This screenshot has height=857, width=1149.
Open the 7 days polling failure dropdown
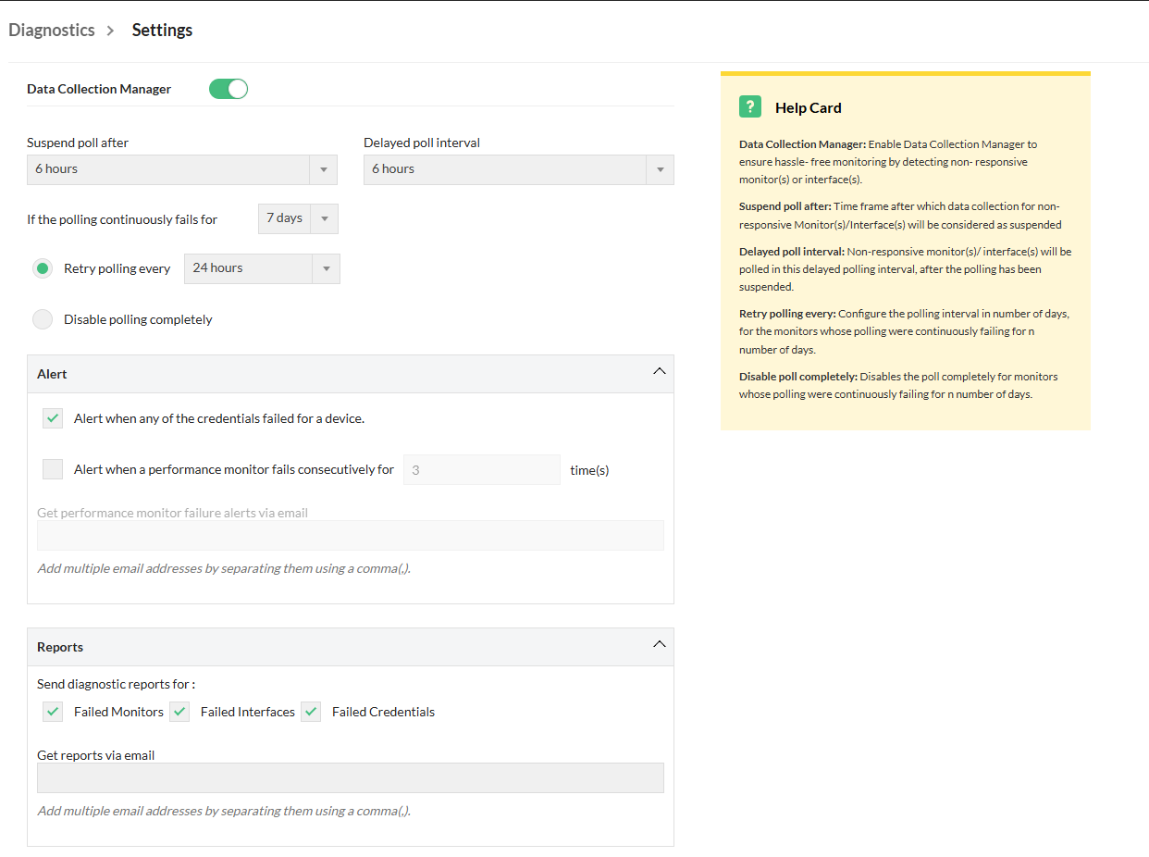(298, 218)
